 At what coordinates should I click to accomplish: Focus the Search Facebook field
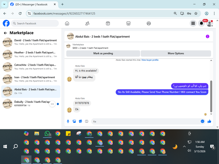35,23
